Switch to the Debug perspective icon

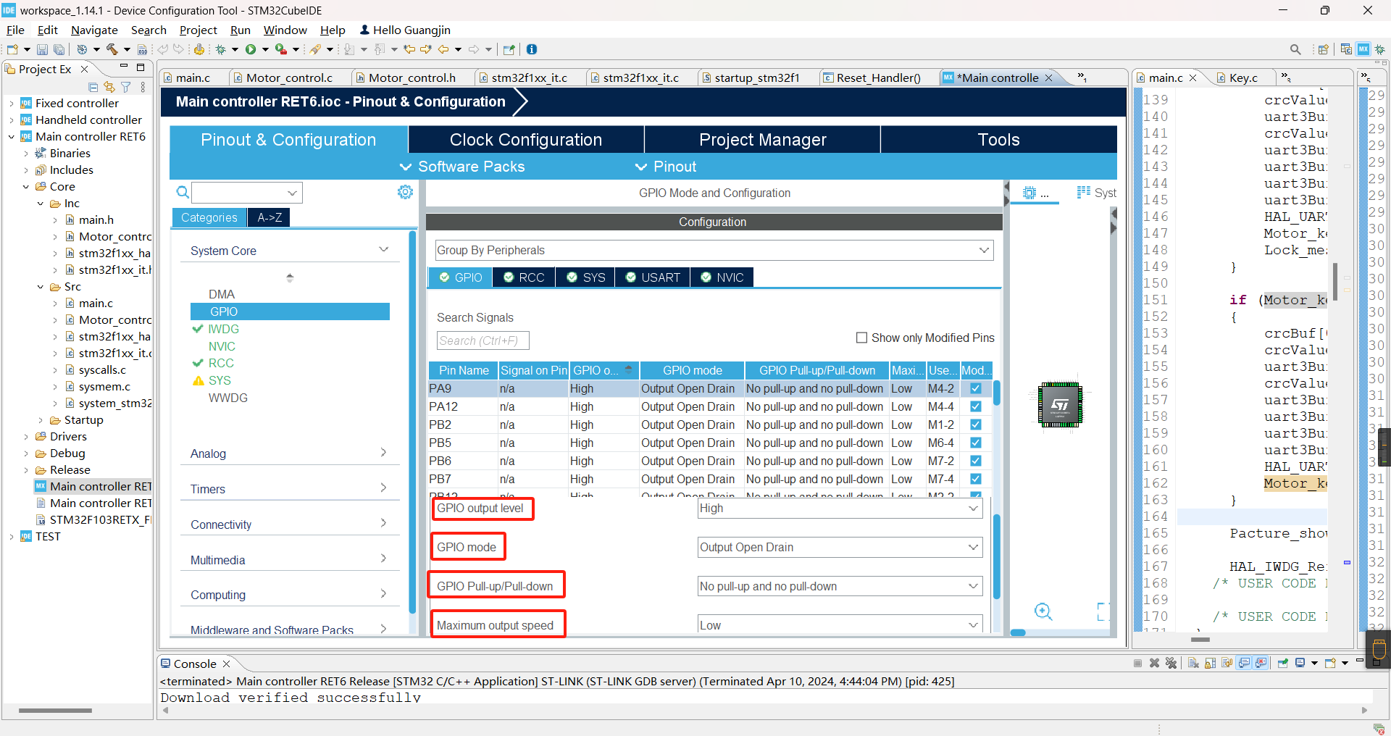(1380, 49)
